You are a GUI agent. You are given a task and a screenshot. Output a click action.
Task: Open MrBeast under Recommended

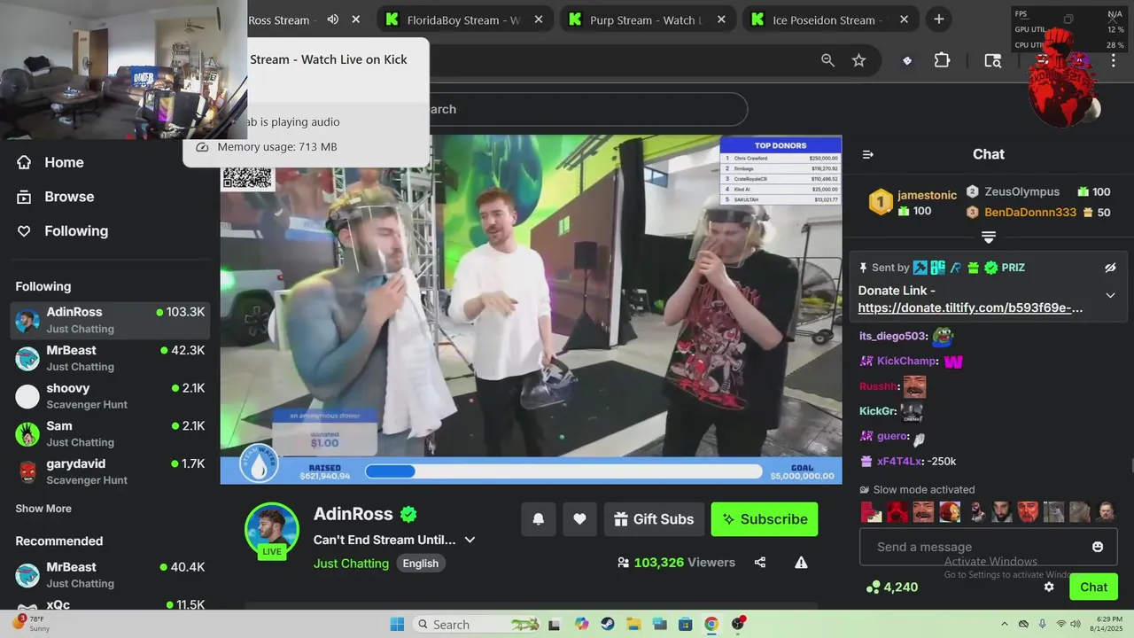(x=110, y=575)
